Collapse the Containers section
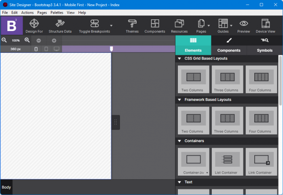The image size is (283, 195). pos(180,141)
